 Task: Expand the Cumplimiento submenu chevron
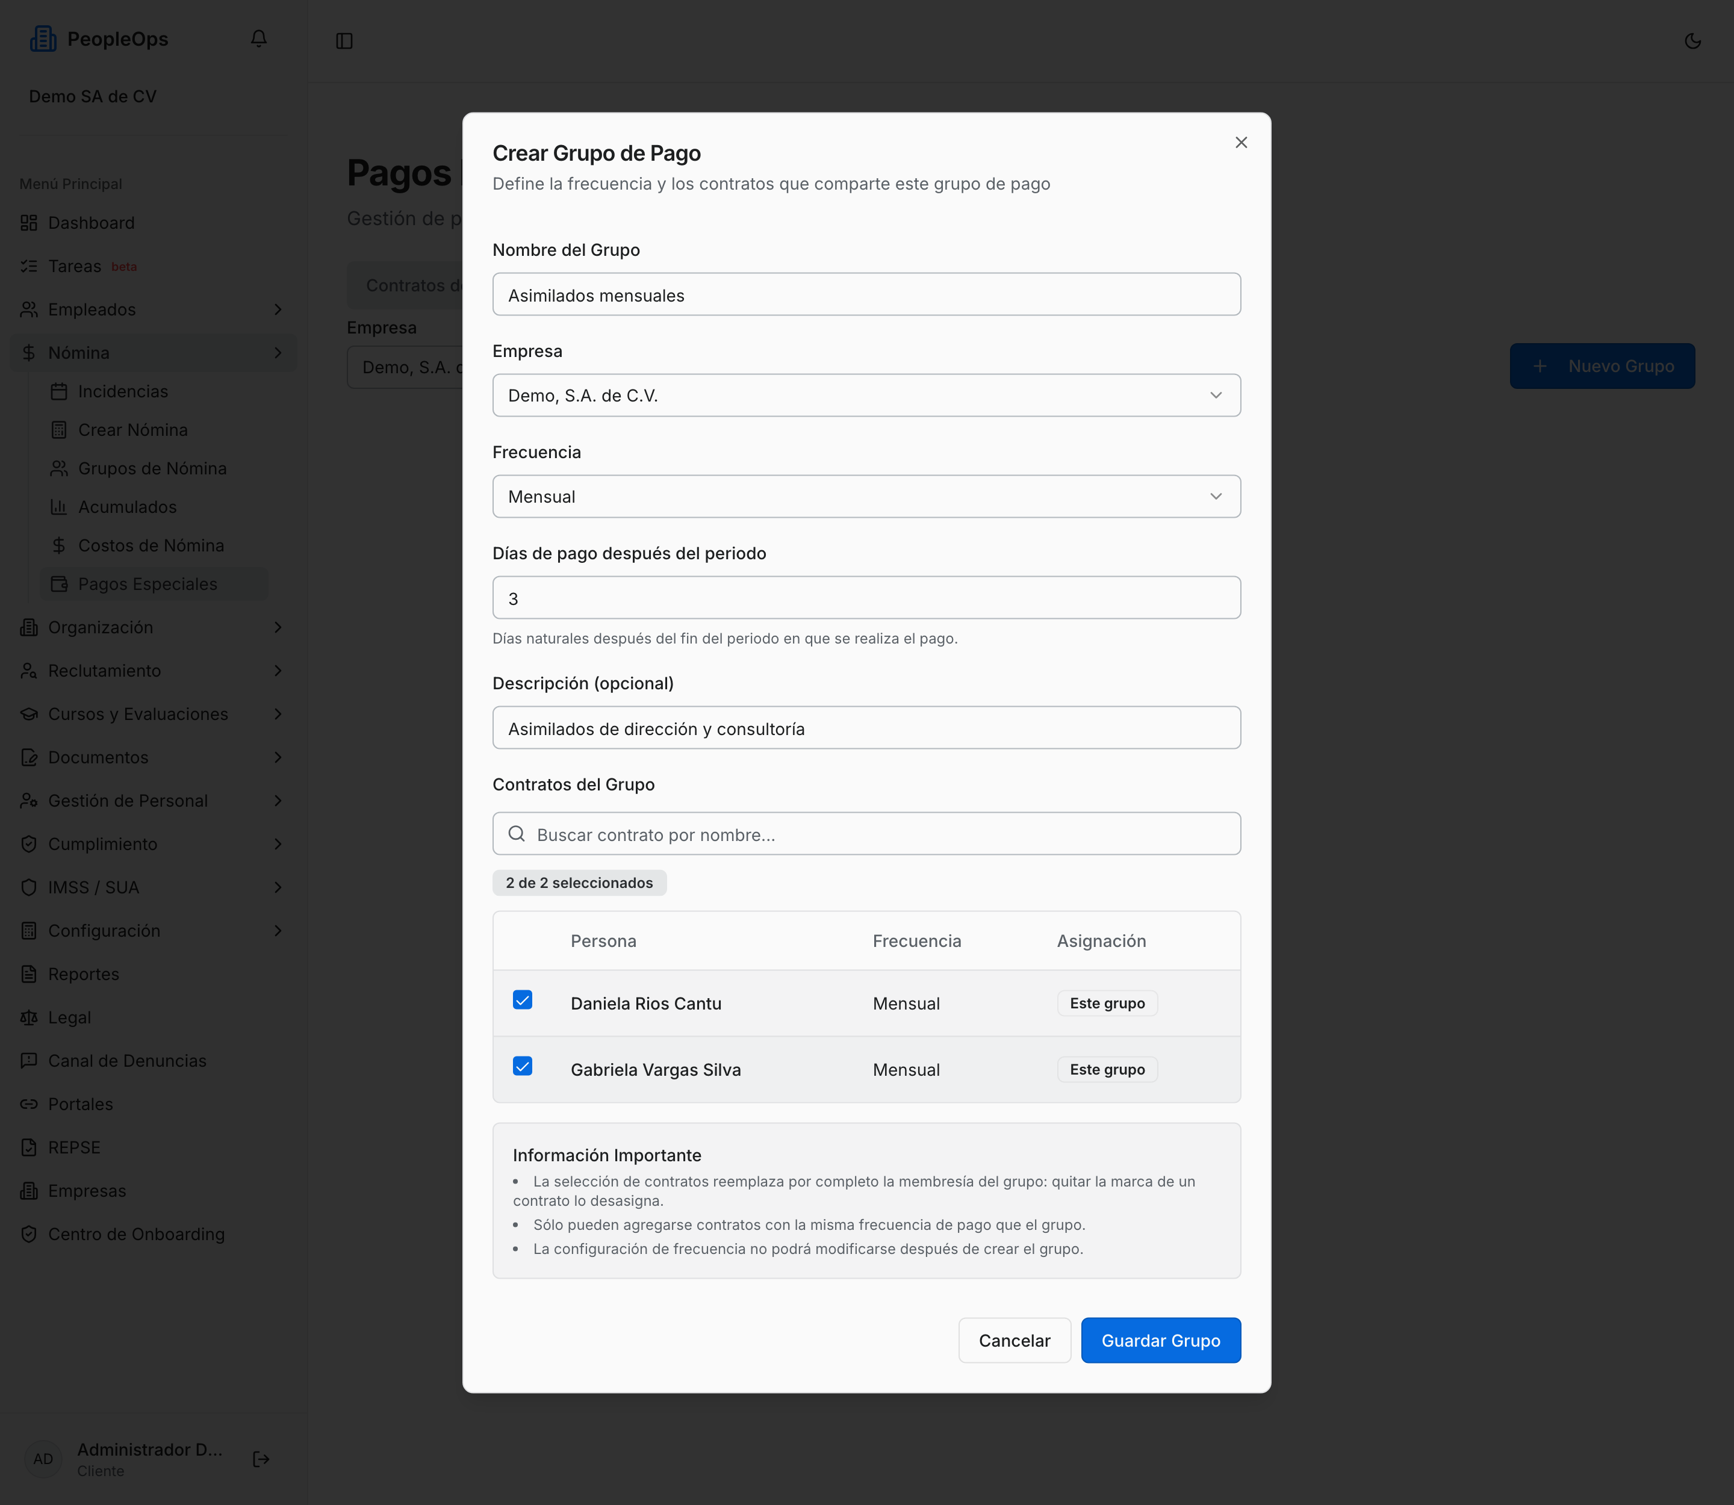[278, 844]
